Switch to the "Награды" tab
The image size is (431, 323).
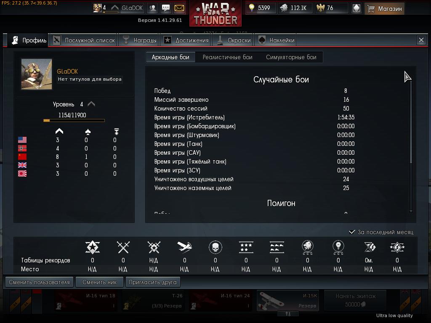coord(139,40)
